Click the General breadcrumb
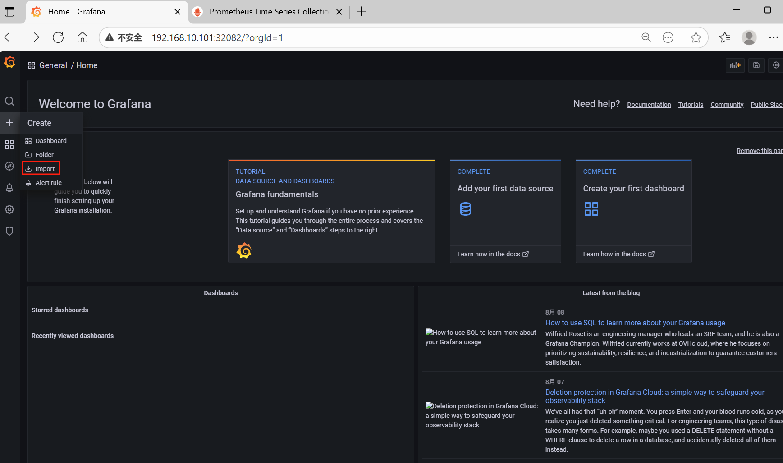 (53, 65)
